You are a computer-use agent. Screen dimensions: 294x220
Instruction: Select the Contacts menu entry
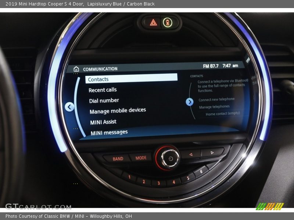131,78
